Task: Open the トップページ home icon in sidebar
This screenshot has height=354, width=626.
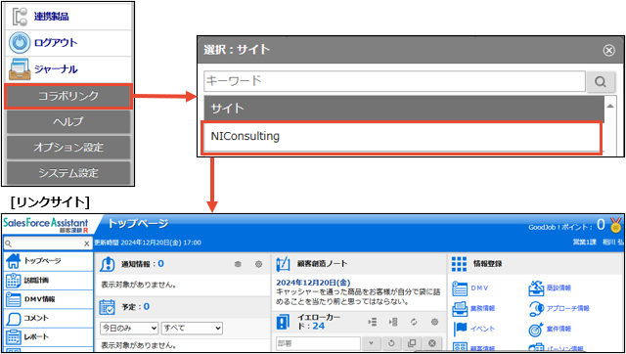Action: 13,261
